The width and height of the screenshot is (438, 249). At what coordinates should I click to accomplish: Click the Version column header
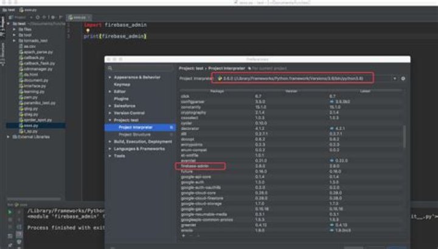tap(291, 91)
